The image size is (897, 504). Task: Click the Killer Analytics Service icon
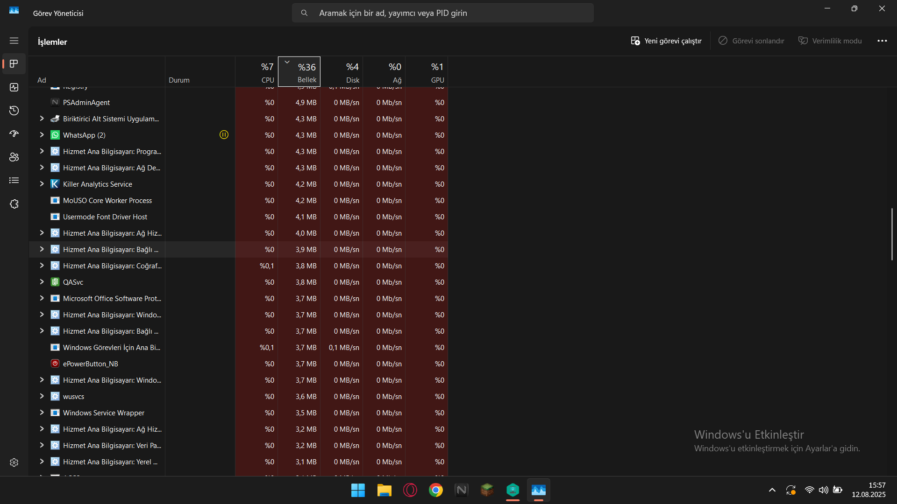pos(55,184)
